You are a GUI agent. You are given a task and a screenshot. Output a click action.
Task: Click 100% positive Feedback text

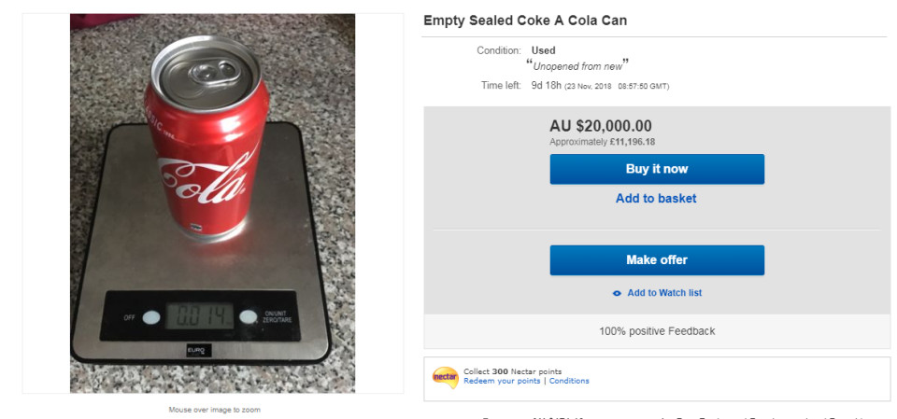[657, 331]
